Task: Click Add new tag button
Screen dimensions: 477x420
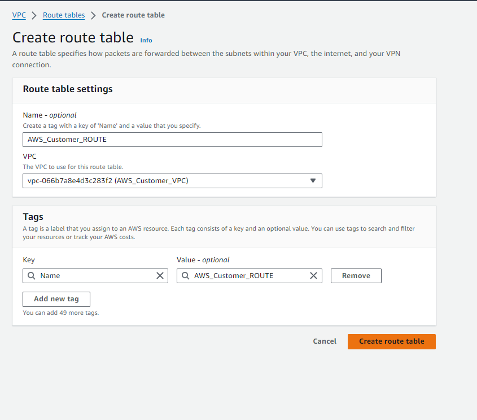Action: (56, 299)
